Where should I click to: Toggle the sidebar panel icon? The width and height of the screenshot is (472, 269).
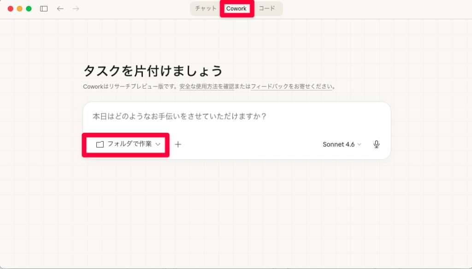tap(43, 8)
